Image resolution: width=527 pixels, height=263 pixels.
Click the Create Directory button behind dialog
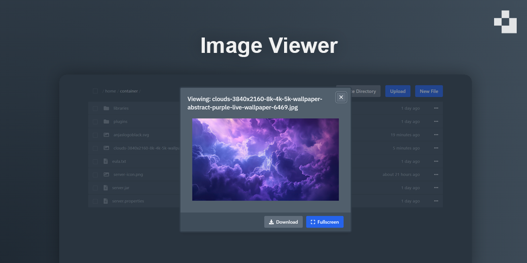pyautogui.click(x=366, y=91)
